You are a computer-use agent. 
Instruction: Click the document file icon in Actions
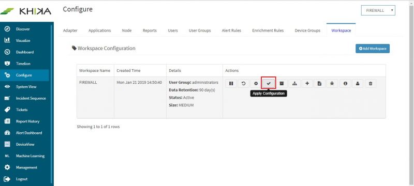319,84
